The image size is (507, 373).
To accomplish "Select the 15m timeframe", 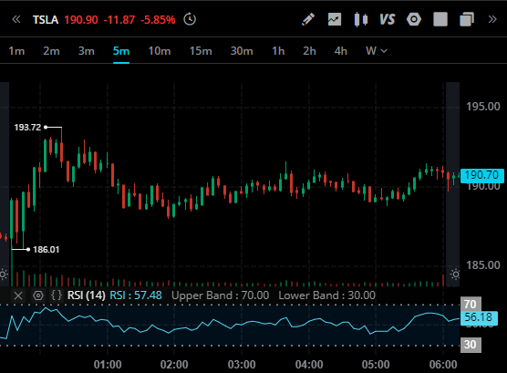I will click(x=201, y=51).
